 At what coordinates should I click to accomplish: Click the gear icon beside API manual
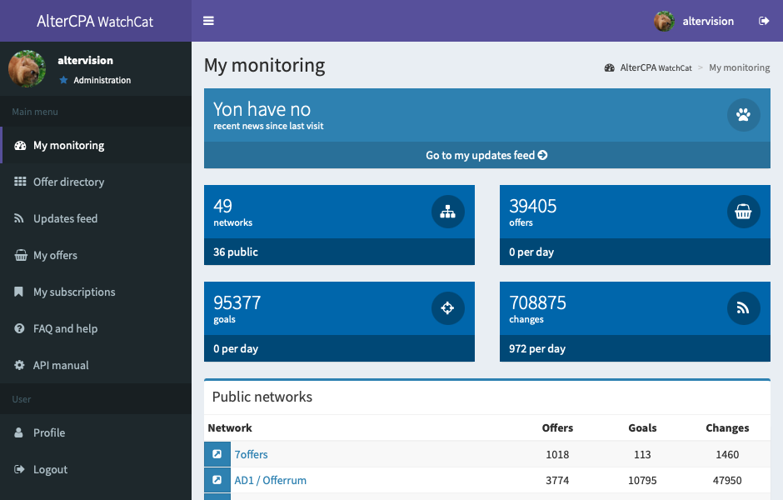(19, 365)
